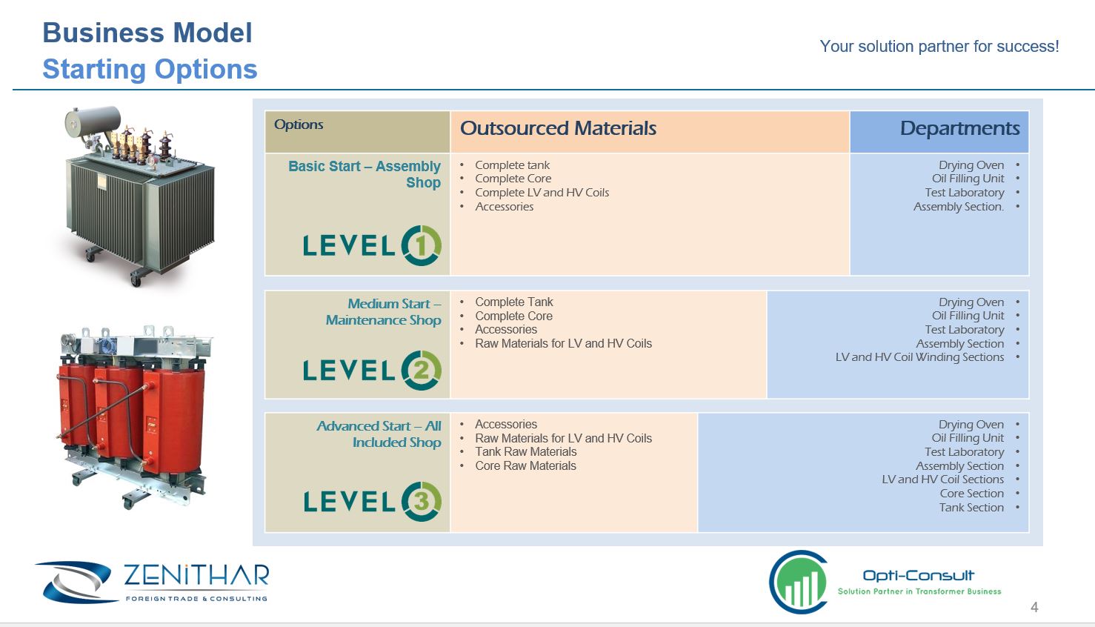Select the Starting Options subtitle
Viewport: 1095px width, 627px height.
coord(150,69)
